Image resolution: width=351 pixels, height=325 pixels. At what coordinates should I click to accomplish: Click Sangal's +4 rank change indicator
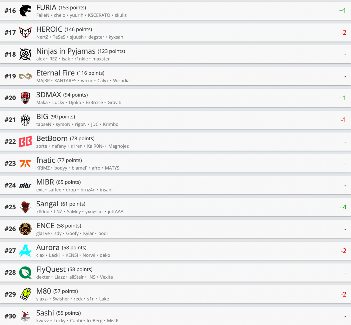(343, 207)
